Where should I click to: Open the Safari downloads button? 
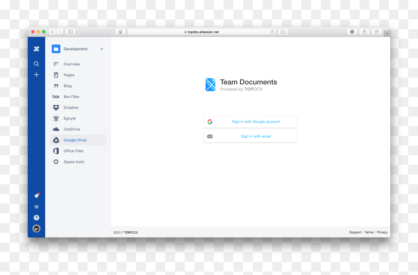coord(352,32)
